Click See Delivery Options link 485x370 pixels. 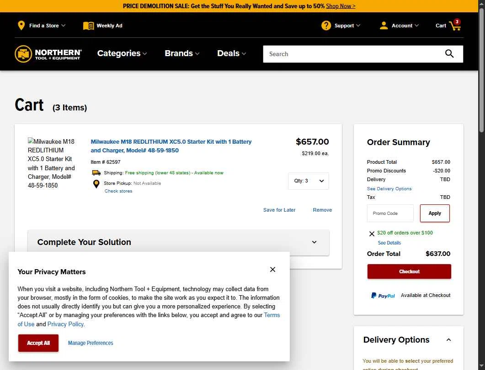[x=389, y=188]
